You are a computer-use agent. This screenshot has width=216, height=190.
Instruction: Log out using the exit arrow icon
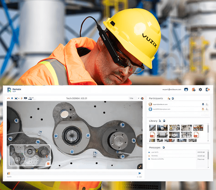[x=208, y=89]
